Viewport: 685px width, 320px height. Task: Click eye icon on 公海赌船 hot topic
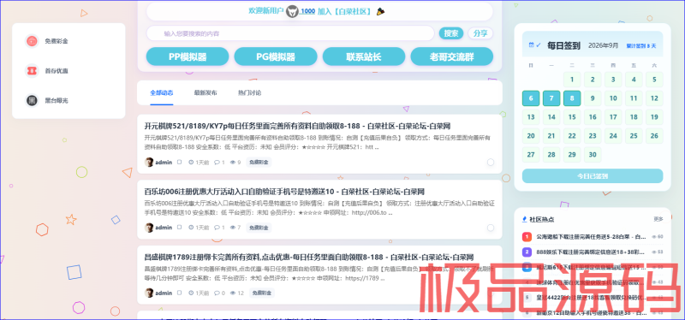[654, 237]
